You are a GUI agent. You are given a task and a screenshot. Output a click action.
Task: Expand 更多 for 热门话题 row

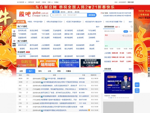[130, 22]
